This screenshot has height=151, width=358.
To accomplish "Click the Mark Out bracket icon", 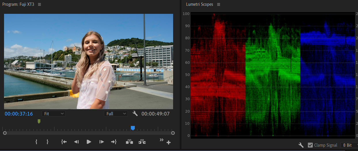I will [x=48, y=142].
